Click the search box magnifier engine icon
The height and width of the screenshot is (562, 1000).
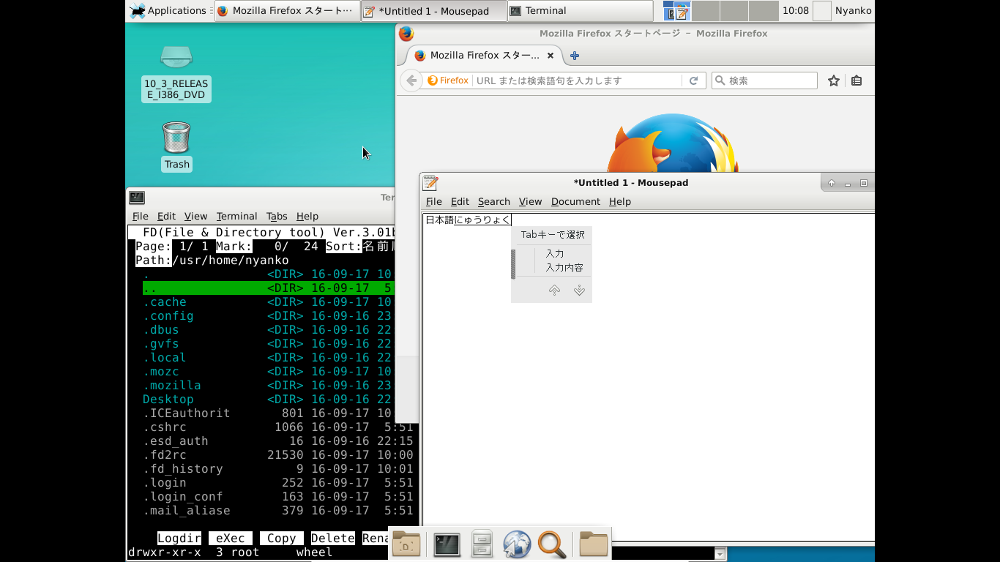click(720, 80)
